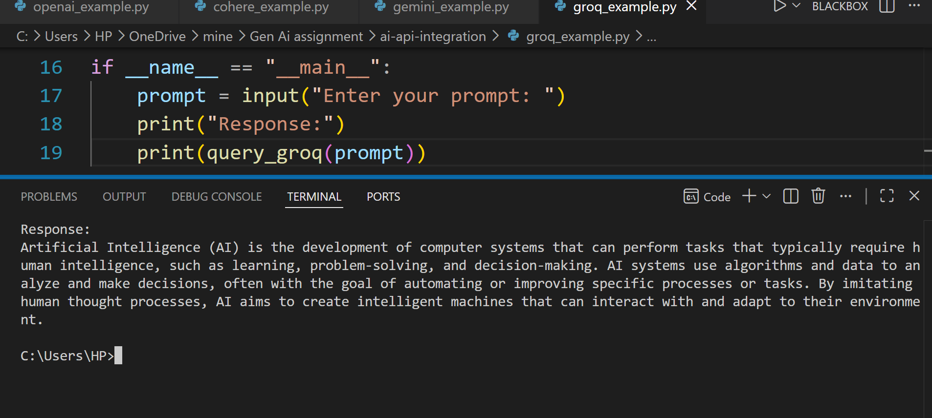The height and width of the screenshot is (418, 932).
Task: Click line number 17 in the gutter
Action: 51,96
